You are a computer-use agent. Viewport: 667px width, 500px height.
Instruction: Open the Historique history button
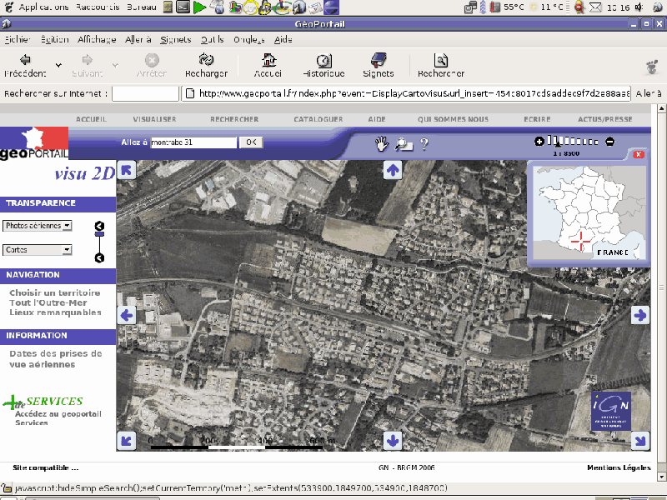(x=323, y=66)
